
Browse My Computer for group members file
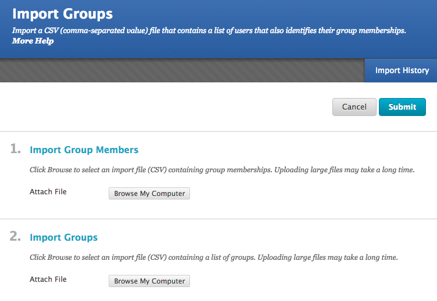(149, 193)
